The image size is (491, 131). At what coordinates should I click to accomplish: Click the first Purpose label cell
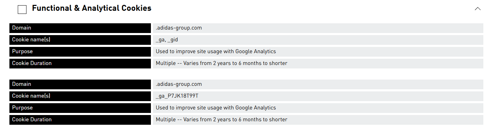(80, 52)
